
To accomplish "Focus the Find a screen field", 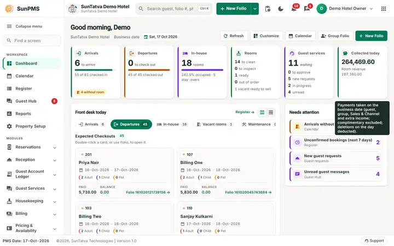I will point(32,40).
